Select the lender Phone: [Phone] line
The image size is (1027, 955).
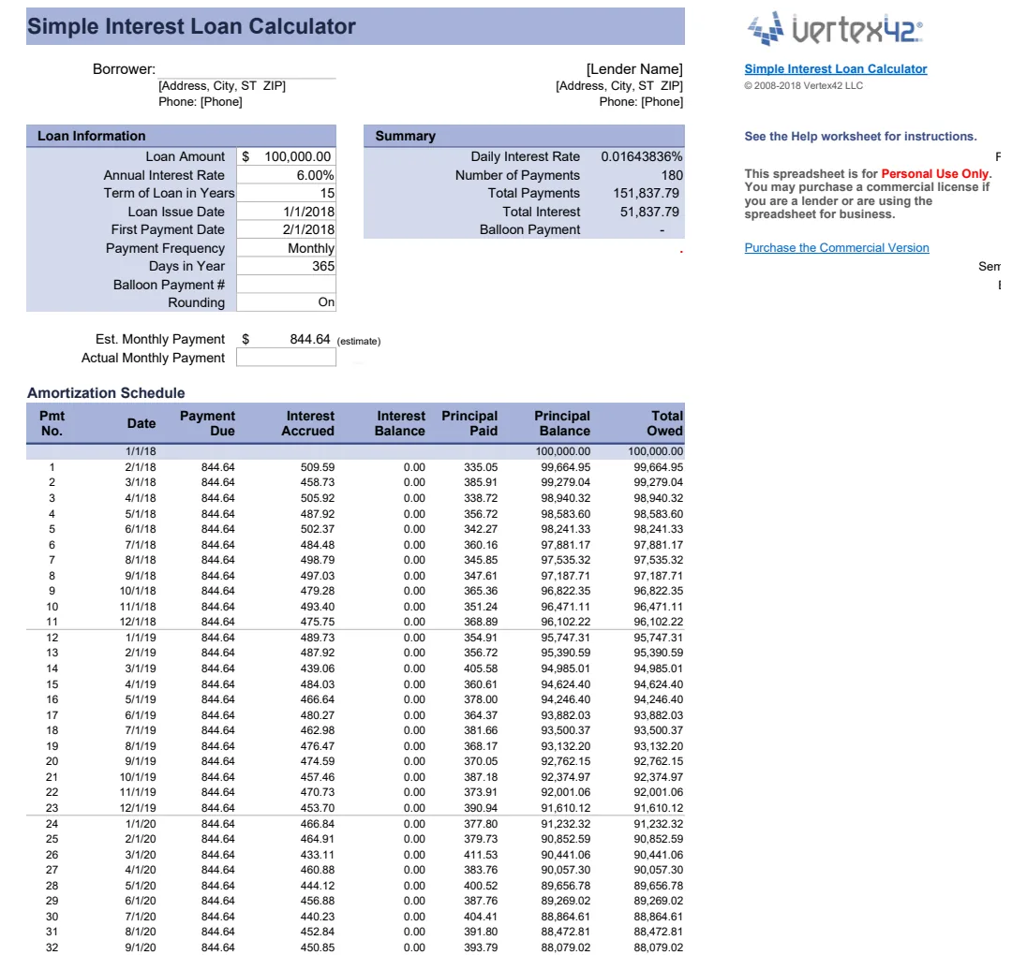(x=641, y=101)
